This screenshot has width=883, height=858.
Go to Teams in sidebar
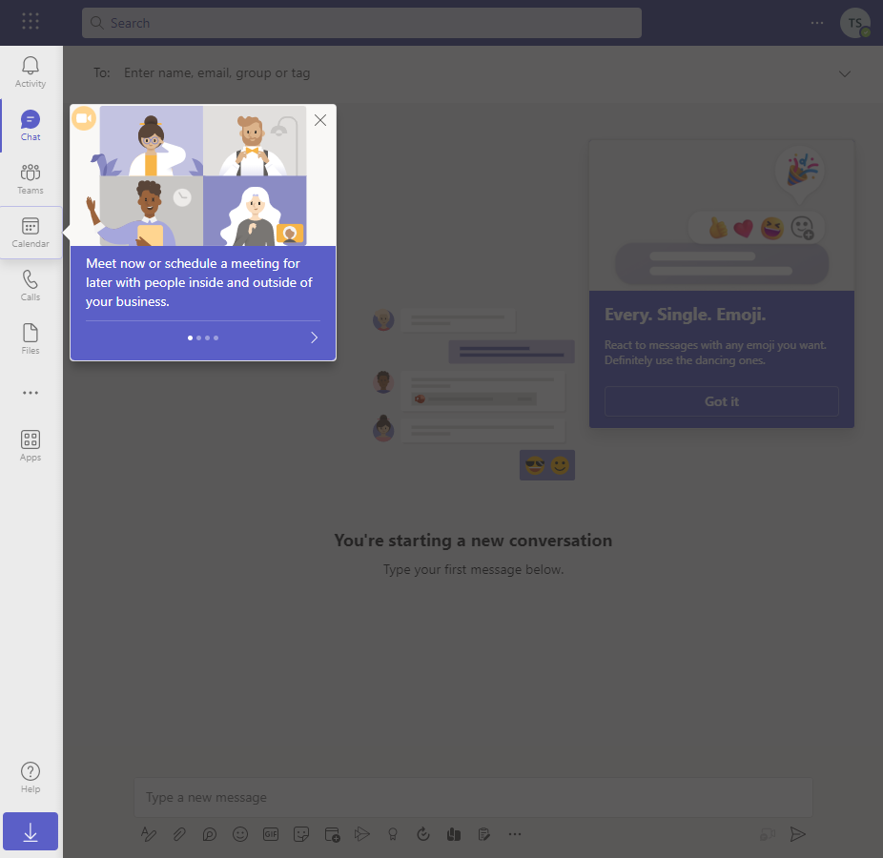[x=31, y=179]
